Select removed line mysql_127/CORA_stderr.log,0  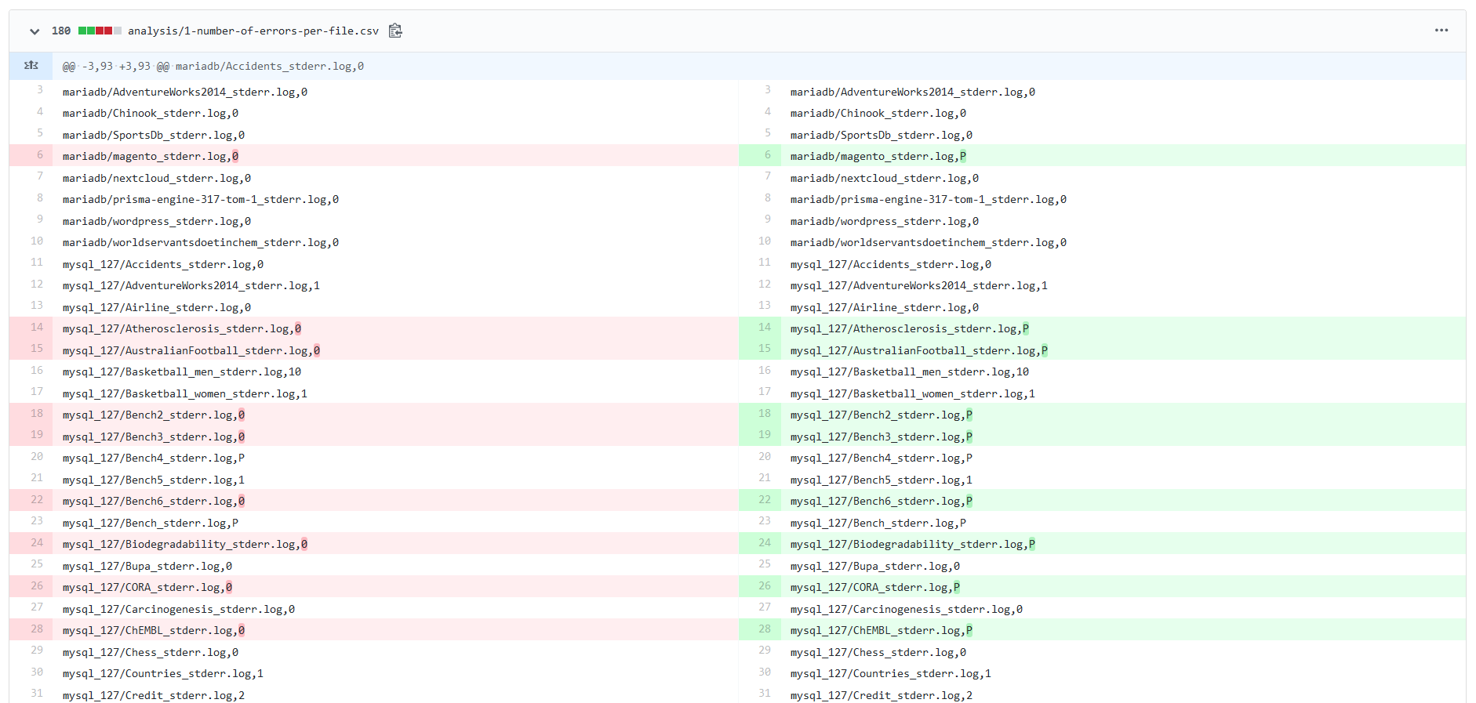click(147, 588)
